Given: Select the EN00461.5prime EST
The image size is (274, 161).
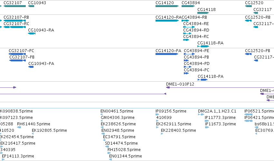Looking at the screenshot, I should point(101,114).
